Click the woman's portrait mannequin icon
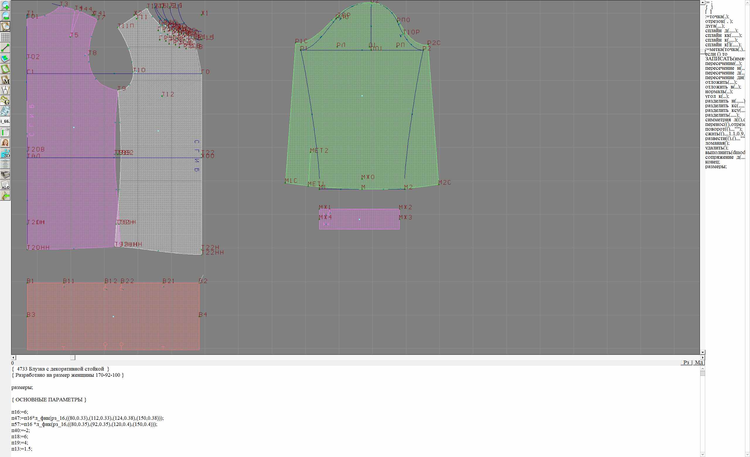The height and width of the screenshot is (457, 750). click(6, 143)
